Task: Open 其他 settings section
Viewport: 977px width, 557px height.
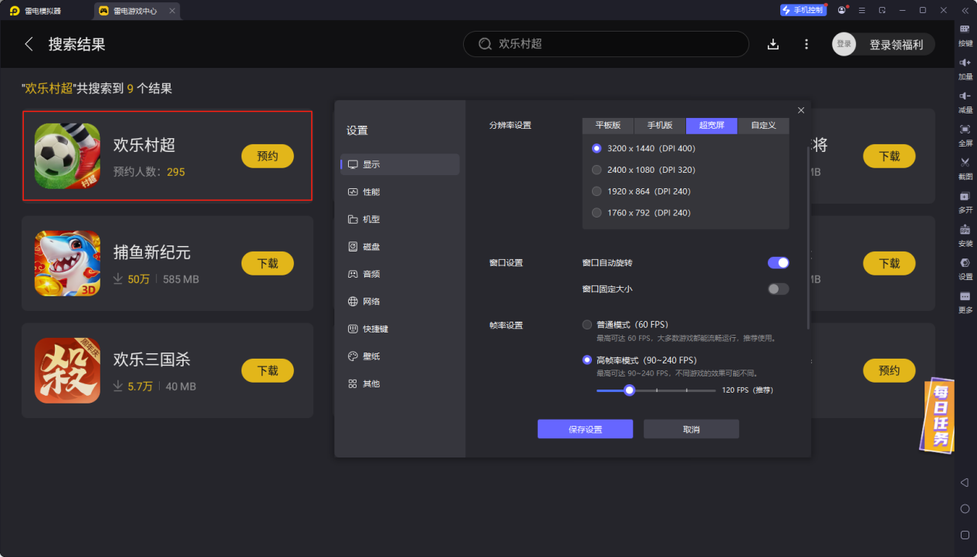Action: (x=400, y=383)
